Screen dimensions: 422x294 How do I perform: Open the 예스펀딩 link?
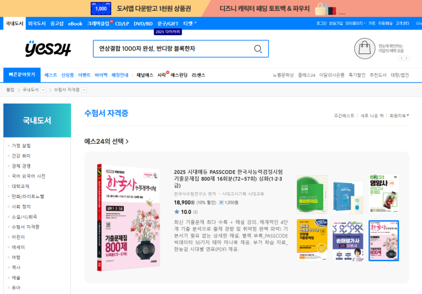(x=179, y=75)
